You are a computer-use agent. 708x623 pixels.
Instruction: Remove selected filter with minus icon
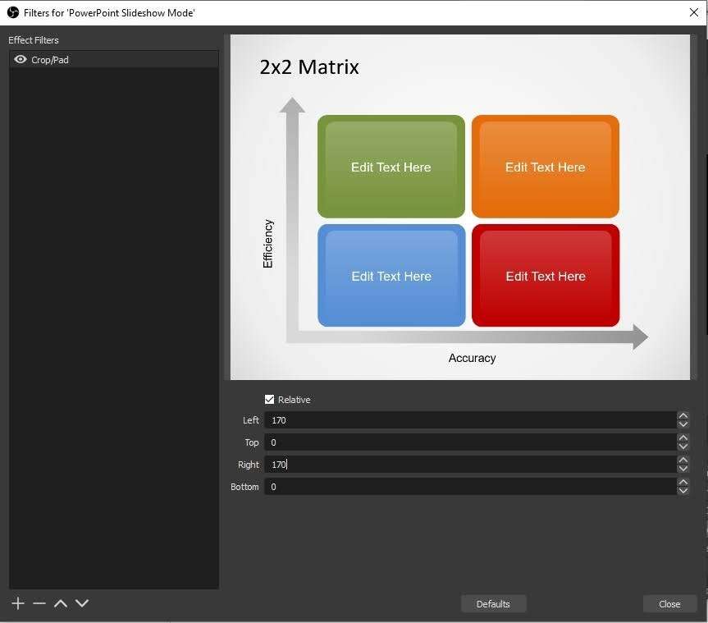[39, 603]
